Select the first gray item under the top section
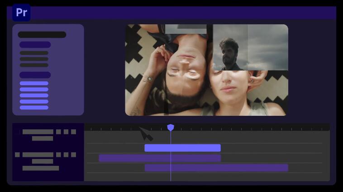Screen dimensions: 343x192 [34, 53]
